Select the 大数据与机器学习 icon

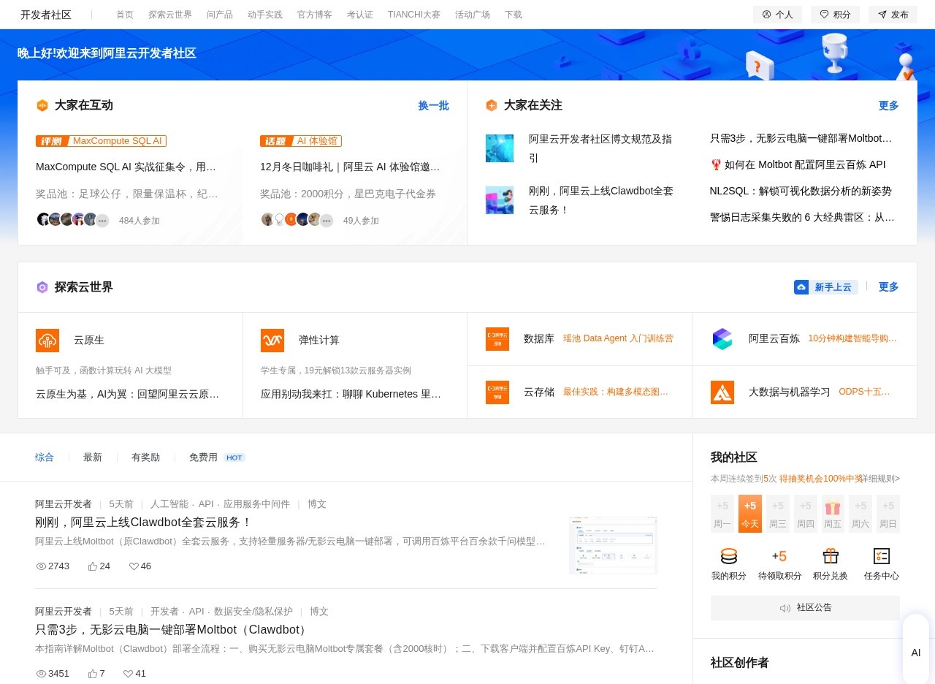[722, 392]
